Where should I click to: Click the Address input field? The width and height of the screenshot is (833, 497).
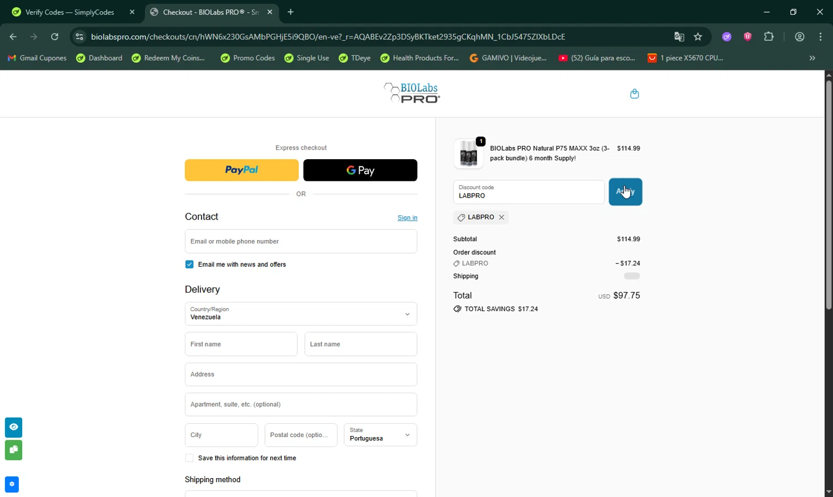point(301,374)
